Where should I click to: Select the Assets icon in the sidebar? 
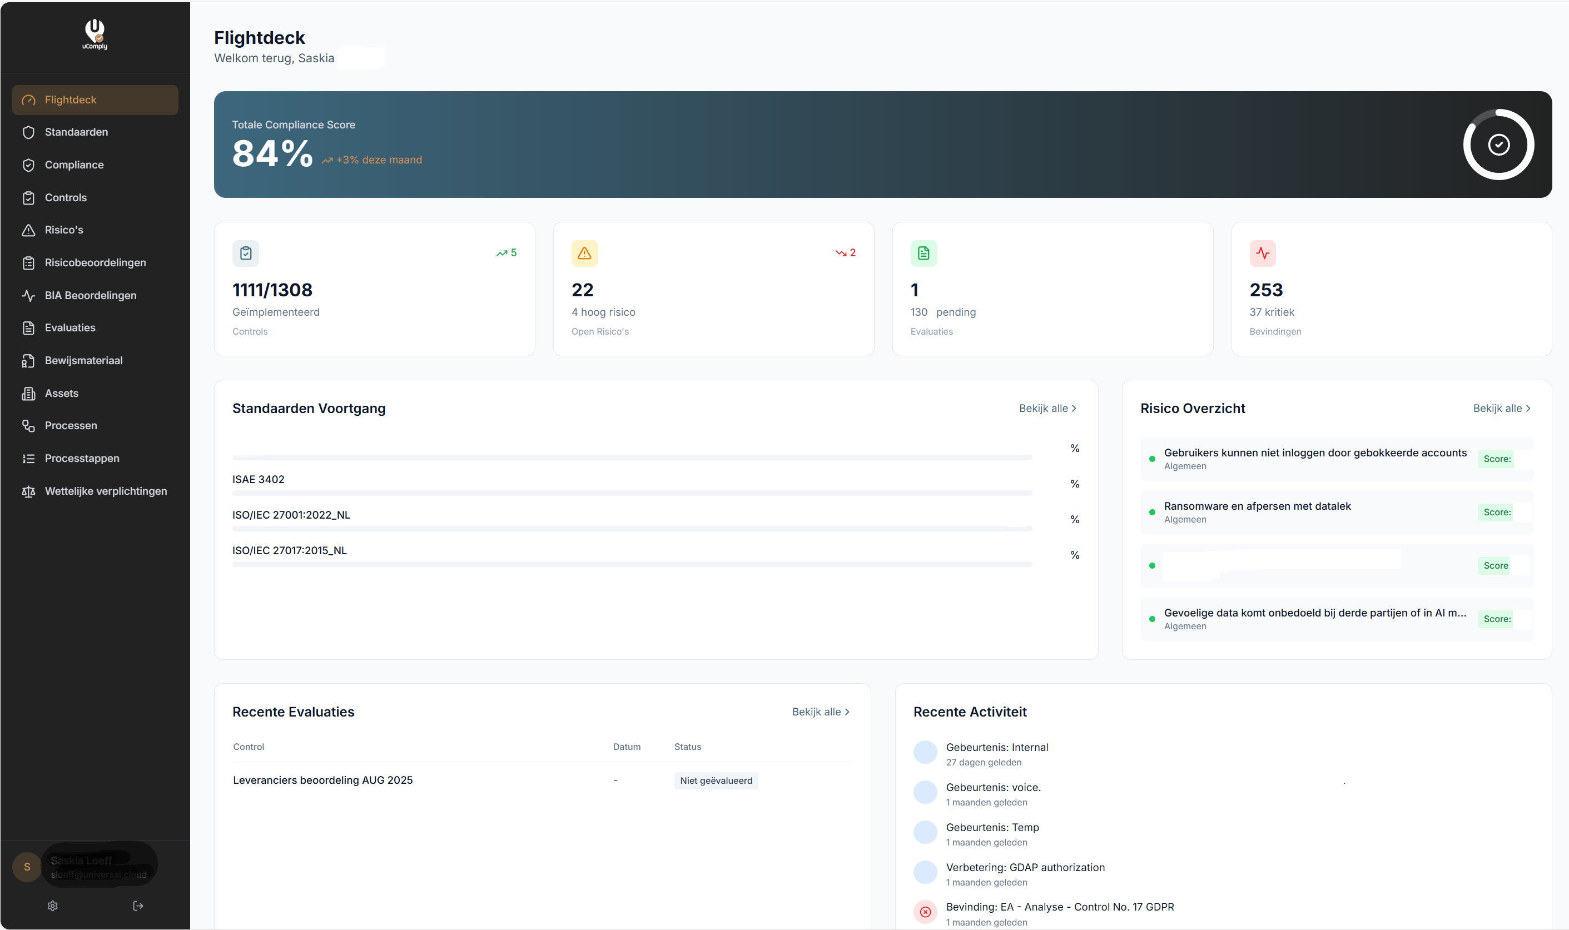(x=29, y=393)
